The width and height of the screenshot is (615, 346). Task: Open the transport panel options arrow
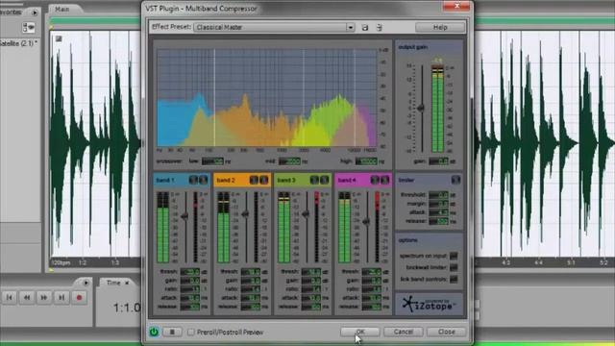[86, 283]
